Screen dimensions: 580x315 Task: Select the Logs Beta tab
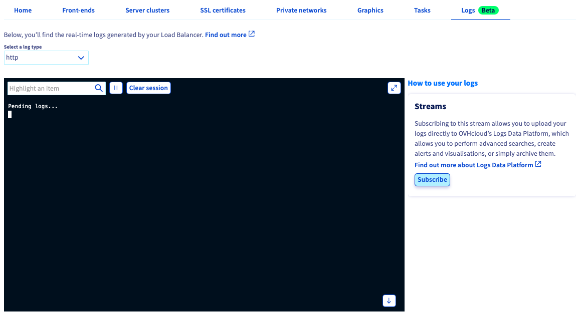click(x=480, y=11)
